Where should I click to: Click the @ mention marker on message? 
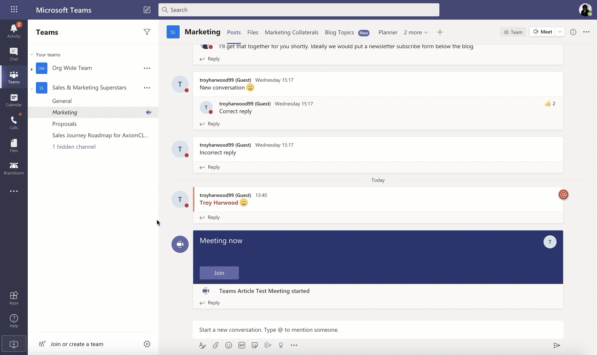click(564, 194)
